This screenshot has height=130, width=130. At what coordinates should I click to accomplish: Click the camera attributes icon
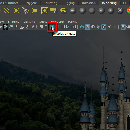click(11, 27)
